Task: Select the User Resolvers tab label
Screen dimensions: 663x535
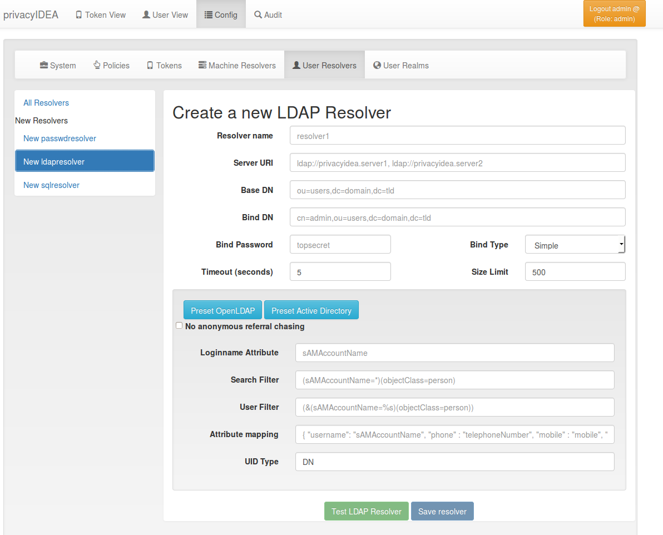Action: [329, 66]
